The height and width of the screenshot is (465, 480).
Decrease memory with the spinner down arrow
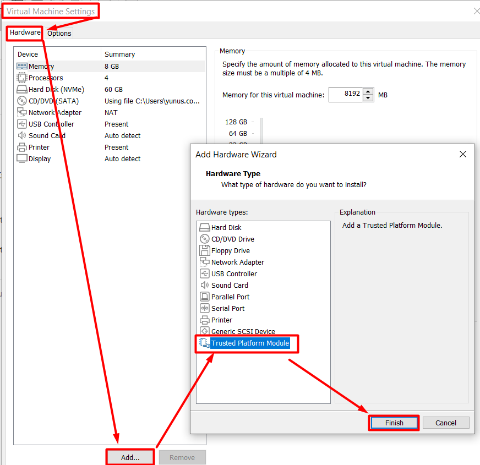point(368,98)
